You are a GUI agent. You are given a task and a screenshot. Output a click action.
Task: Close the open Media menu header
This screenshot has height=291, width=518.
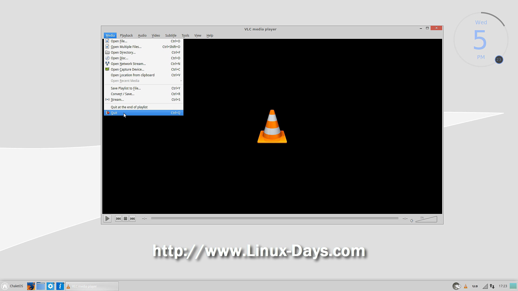(110, 36)
